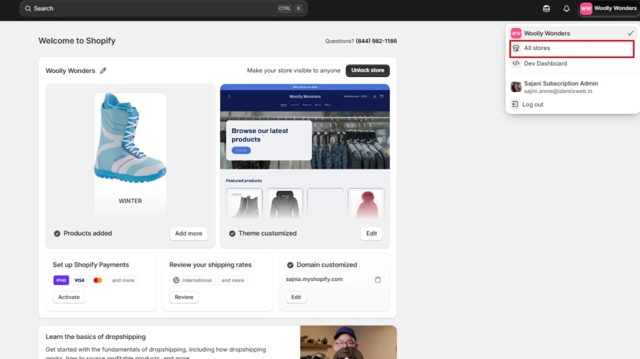
Task: Click the Domain customized checkmark icon
Action: pos(290,265)
